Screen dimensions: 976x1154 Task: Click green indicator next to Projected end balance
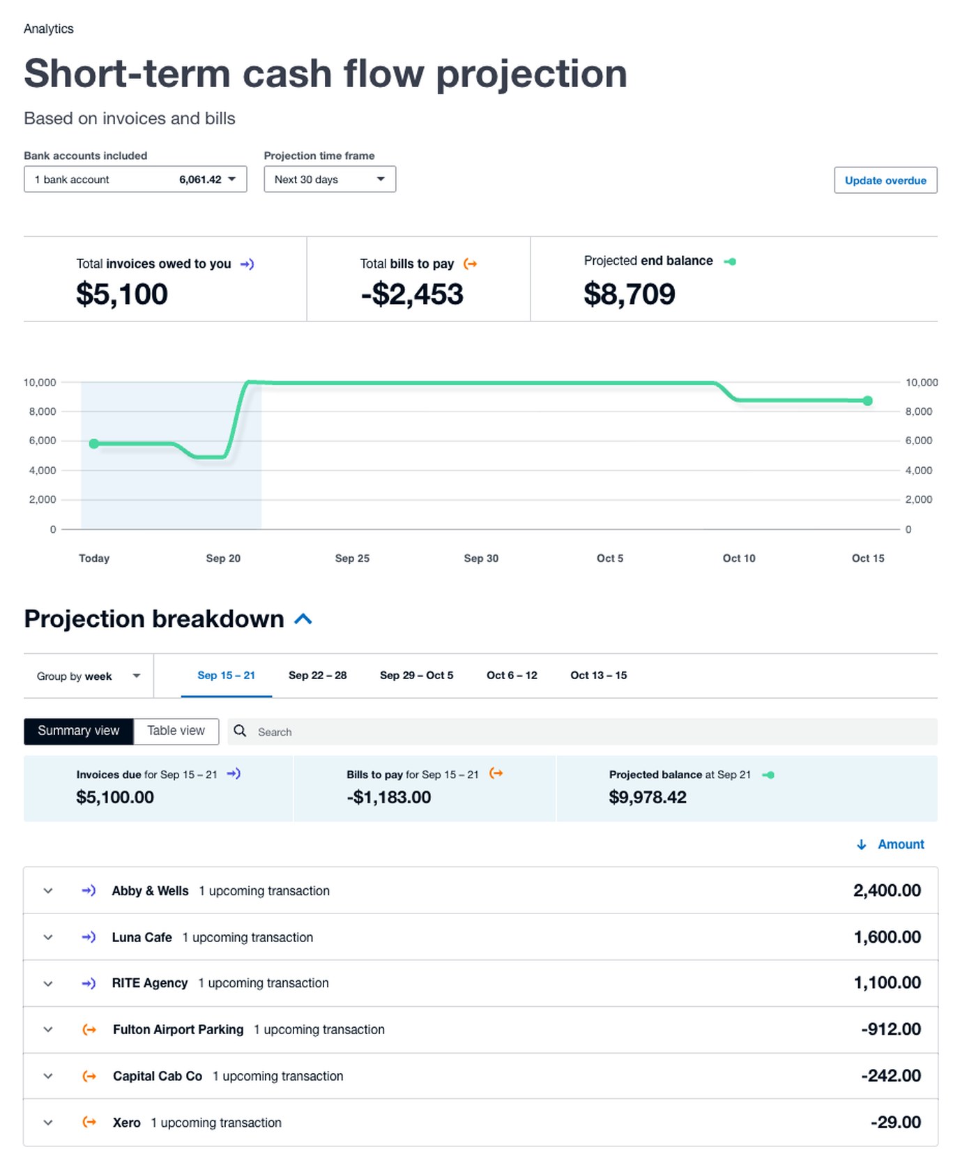pyautogui.click(x=730, y=261)
